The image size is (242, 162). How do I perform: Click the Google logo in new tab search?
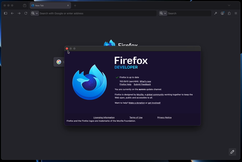59,62
